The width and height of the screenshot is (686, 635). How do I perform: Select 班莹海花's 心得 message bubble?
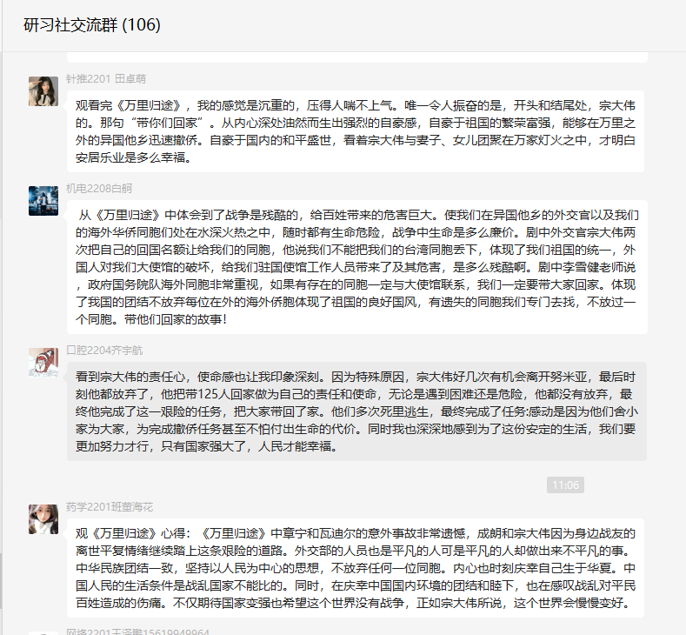[x=356, y=568]
